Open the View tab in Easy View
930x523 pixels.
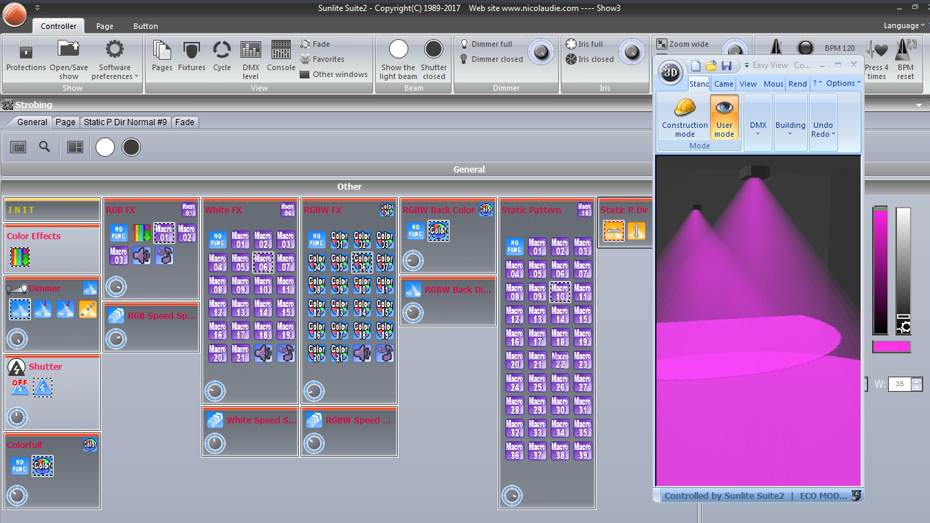pos(749,84)
